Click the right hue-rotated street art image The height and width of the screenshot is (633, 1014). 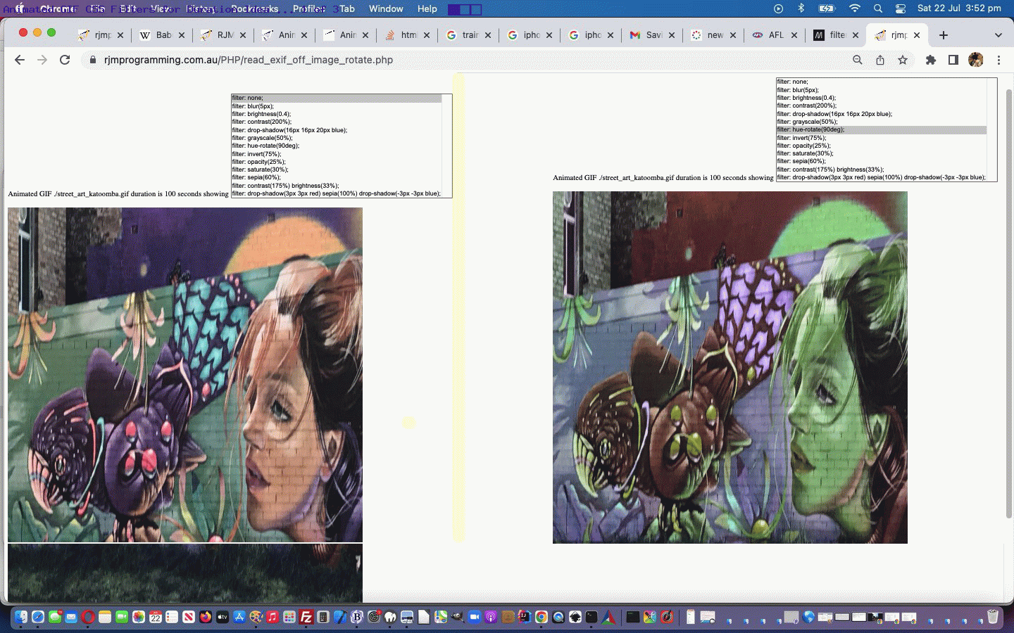coord(730,367)
